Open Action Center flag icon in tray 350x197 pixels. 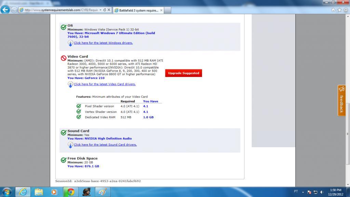tap(309, 192)
